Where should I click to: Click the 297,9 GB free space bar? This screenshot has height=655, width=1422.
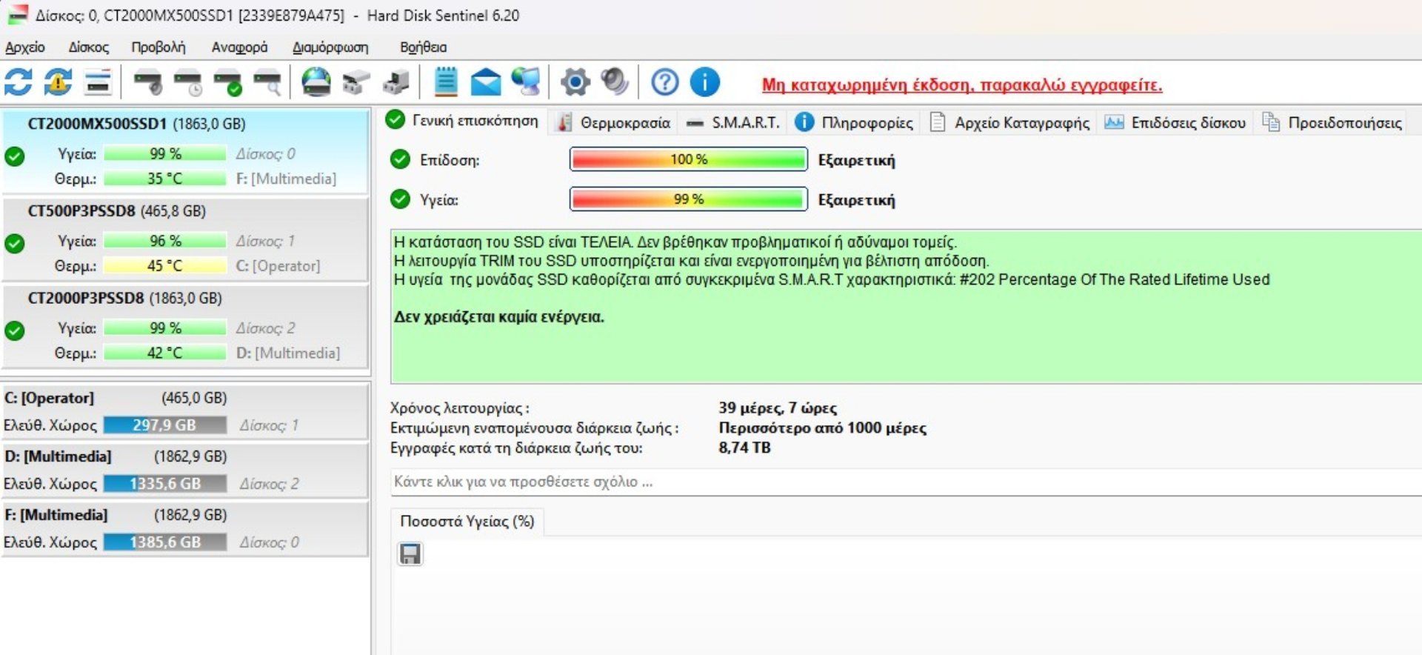164,425
